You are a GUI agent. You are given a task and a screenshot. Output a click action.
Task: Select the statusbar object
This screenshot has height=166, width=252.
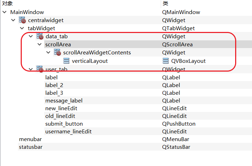(x=31, y=147)
